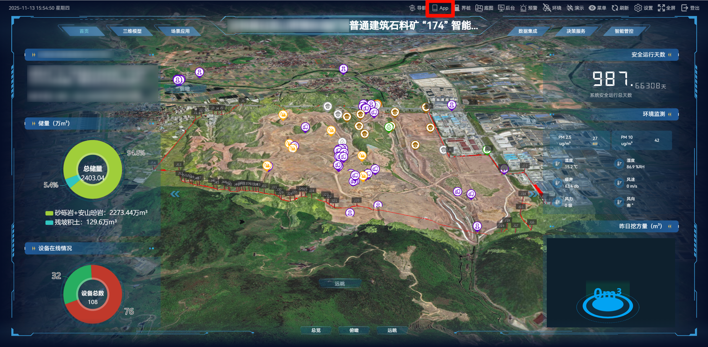Open the 预警 alarm icon

523,8
